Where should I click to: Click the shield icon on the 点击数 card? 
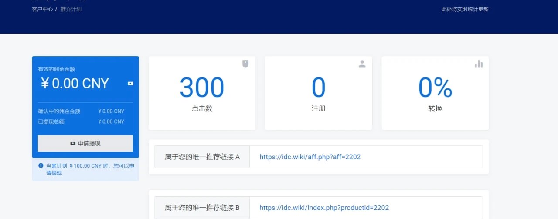pos(245,64)
